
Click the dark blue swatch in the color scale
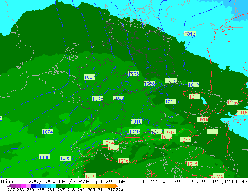(x=33, y=186)
